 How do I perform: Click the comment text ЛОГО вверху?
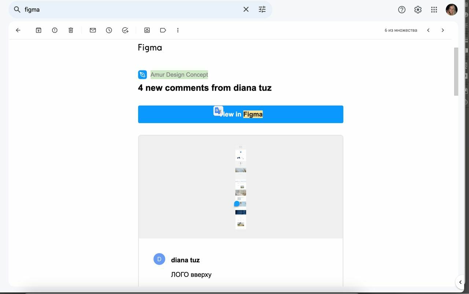tap(191, 275)
